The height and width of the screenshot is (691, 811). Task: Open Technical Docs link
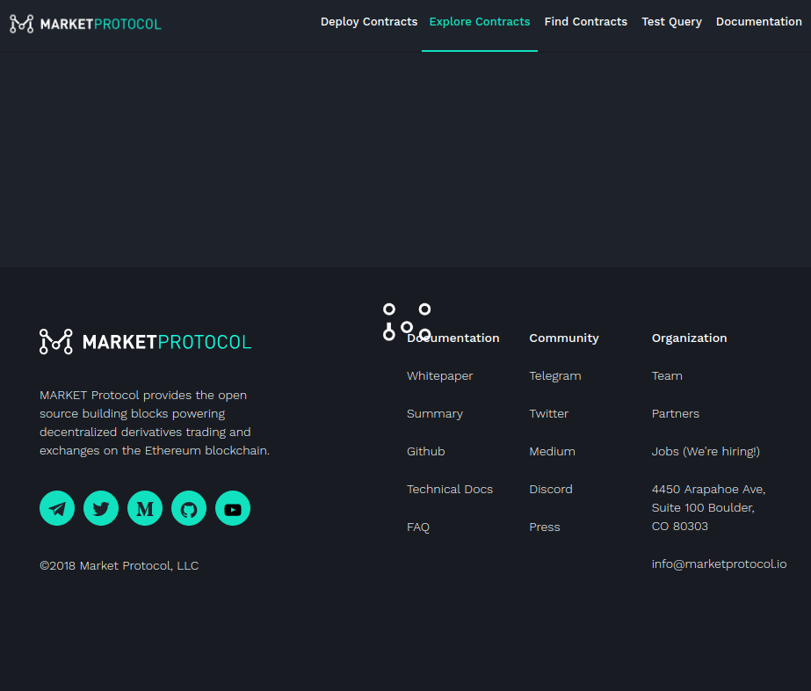[x=450, y=489]
